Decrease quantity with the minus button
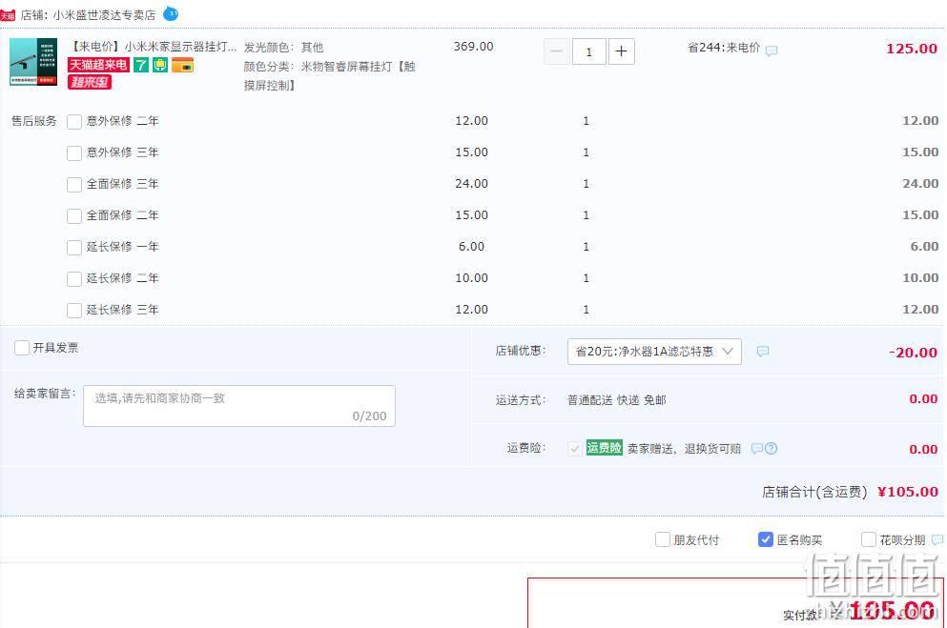947x628 pixels. point(556,51)
